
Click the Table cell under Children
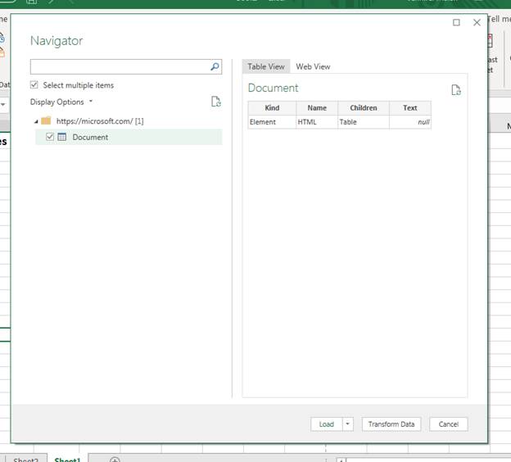(x=364, y=122)
